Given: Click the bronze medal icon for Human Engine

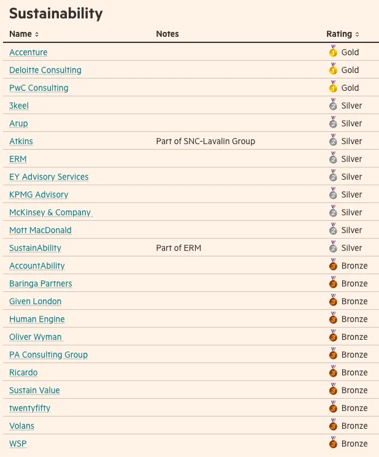Looking at the screenshot, I should click(x=333, y=318).
